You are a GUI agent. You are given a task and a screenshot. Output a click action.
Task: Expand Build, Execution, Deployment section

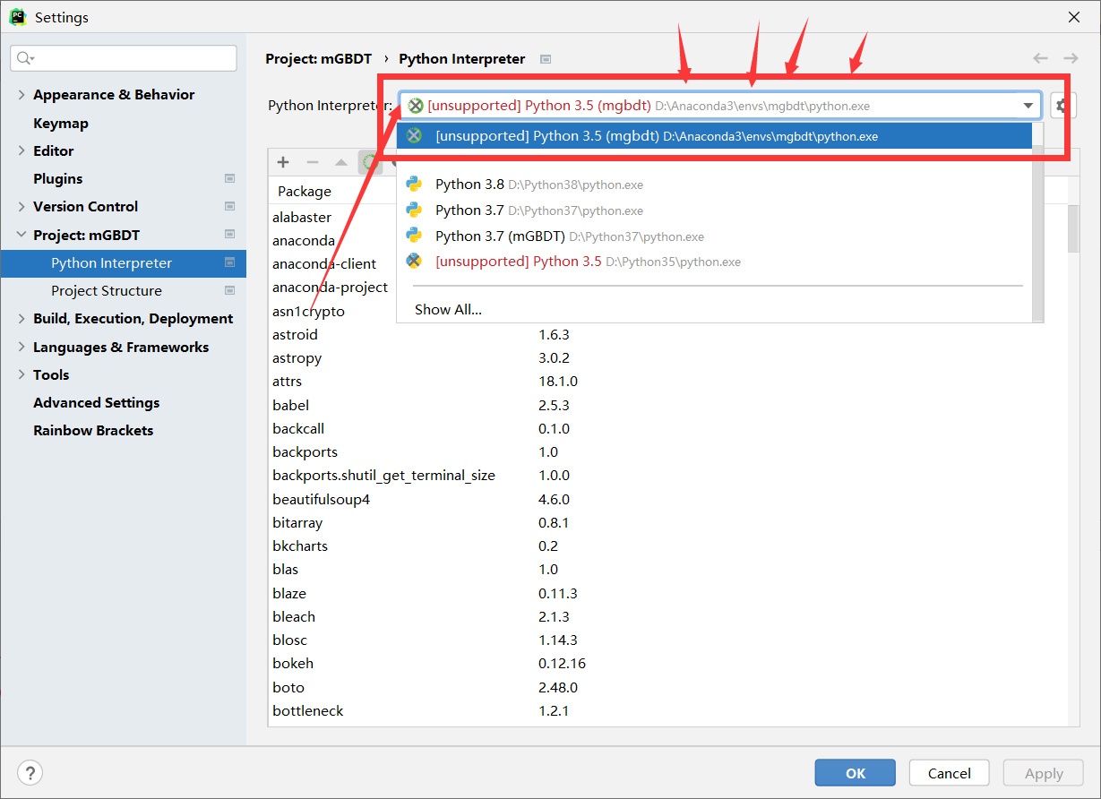(x=22, y=318)
